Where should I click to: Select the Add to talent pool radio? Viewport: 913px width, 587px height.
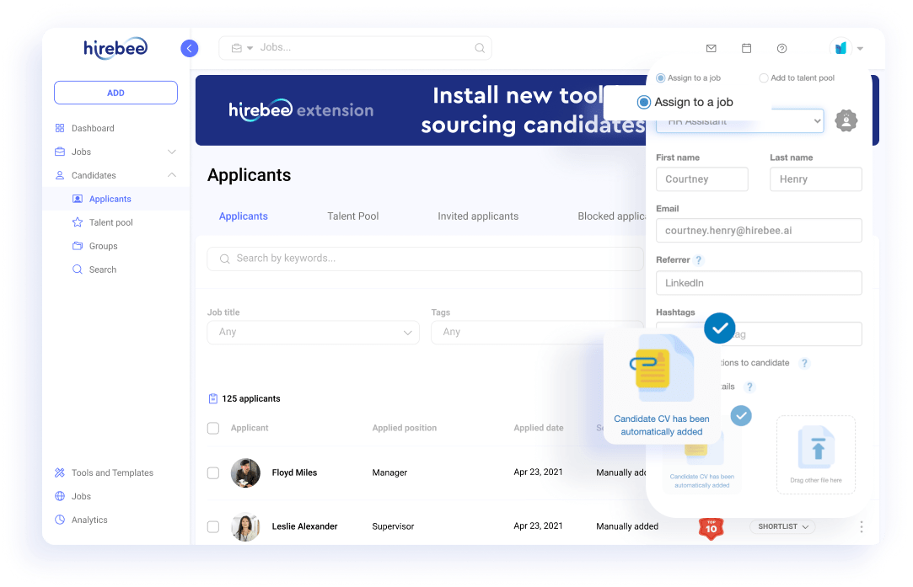[x=763, y=78]
